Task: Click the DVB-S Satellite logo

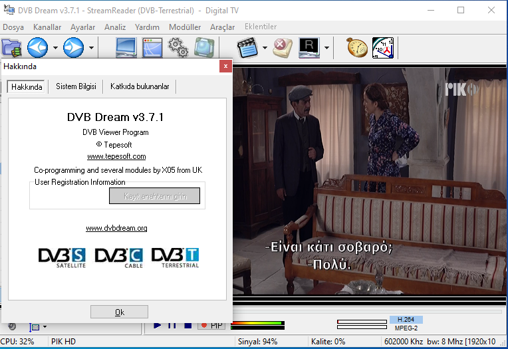Action: point(63,258)
